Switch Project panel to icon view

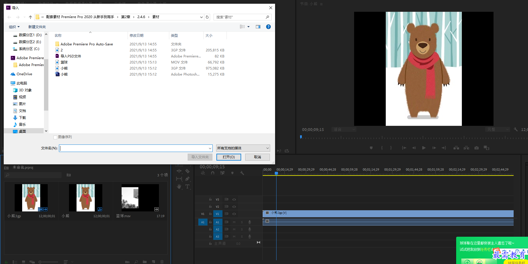[24, 262]
